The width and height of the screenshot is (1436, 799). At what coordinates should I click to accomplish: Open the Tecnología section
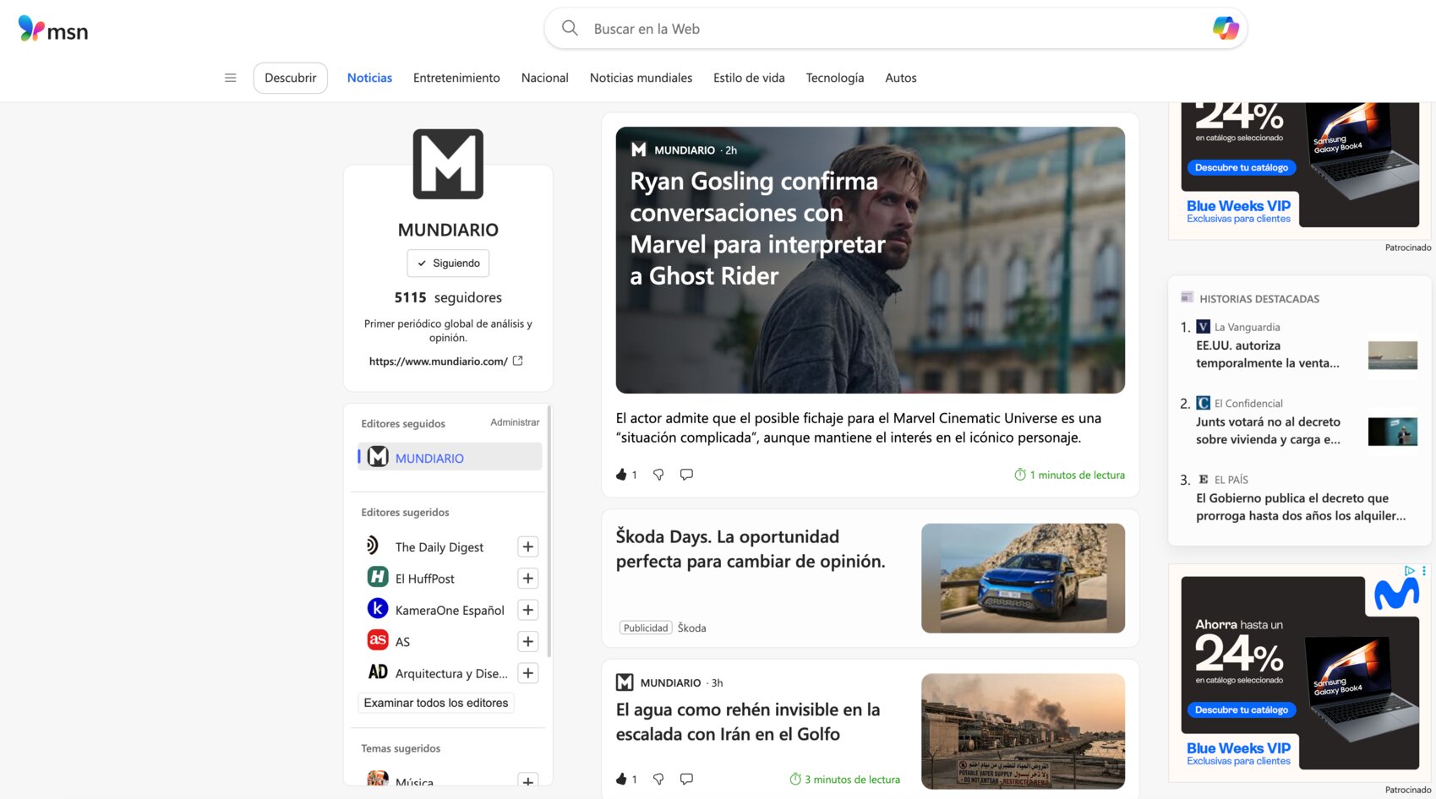(x=835, y=78)
